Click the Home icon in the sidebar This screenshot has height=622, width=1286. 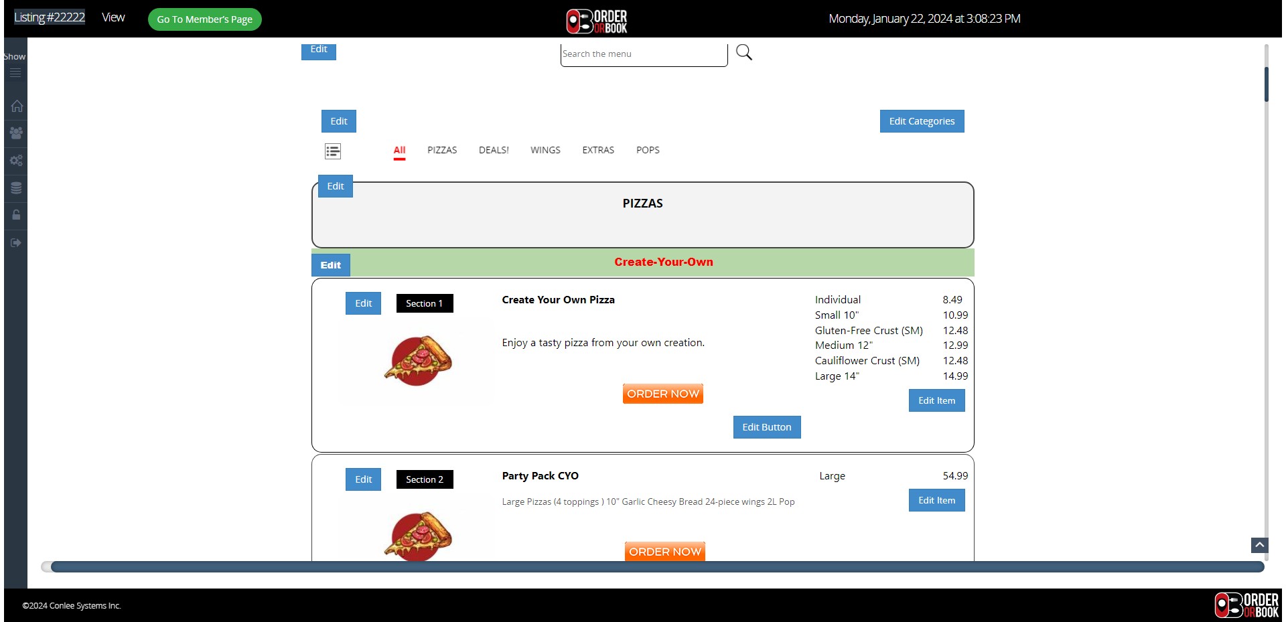(x=17, y=106)
